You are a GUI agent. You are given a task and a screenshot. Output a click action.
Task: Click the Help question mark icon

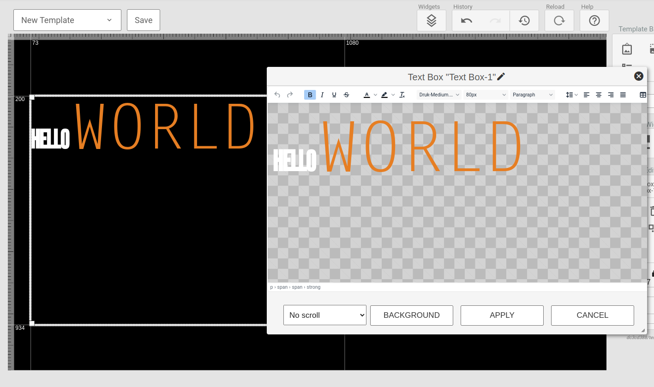coord(594,20)
